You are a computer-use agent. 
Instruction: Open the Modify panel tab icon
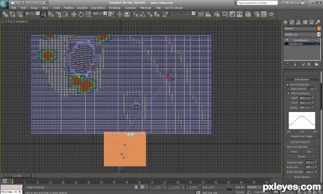[292, 22]
